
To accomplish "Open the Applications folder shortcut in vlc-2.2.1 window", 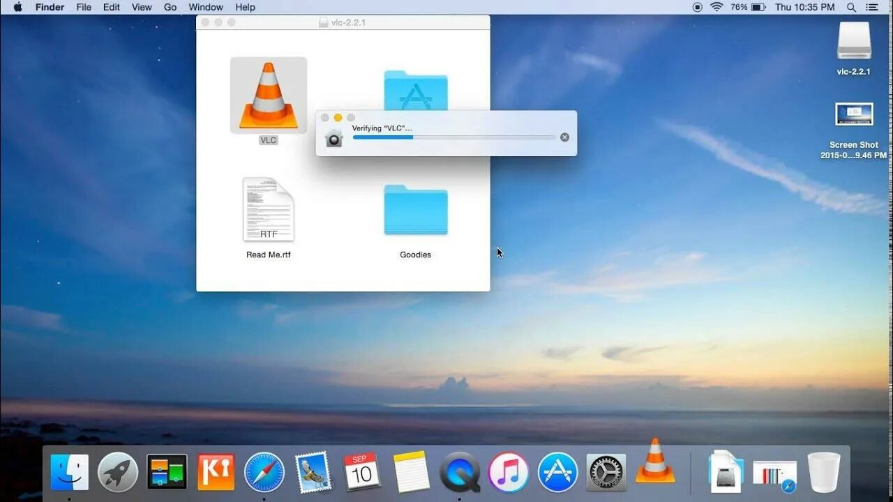I will 416,90.
